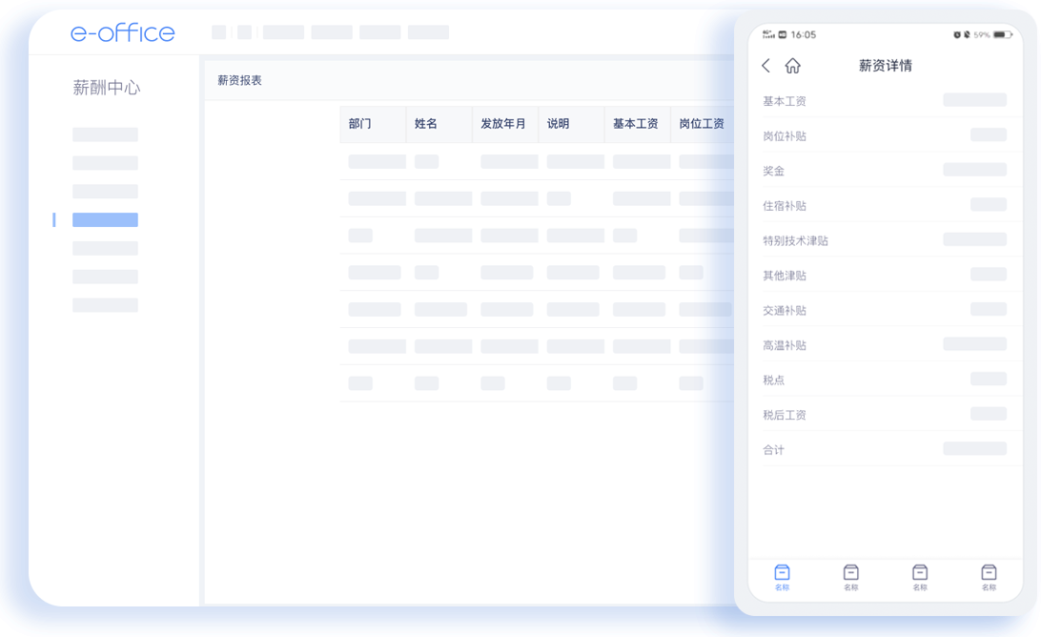Screen dimensions: 1041x637
Task: Tap the battery icon in phone status bar
Action: click(x=1001, y=35)
